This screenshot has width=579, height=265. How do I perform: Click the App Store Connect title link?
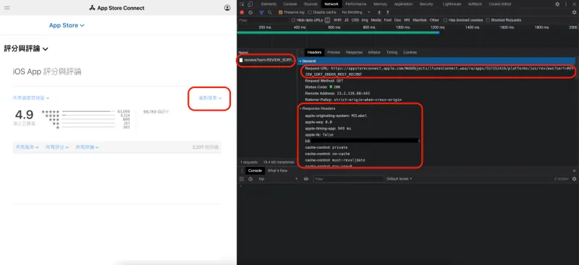point(117,8)
